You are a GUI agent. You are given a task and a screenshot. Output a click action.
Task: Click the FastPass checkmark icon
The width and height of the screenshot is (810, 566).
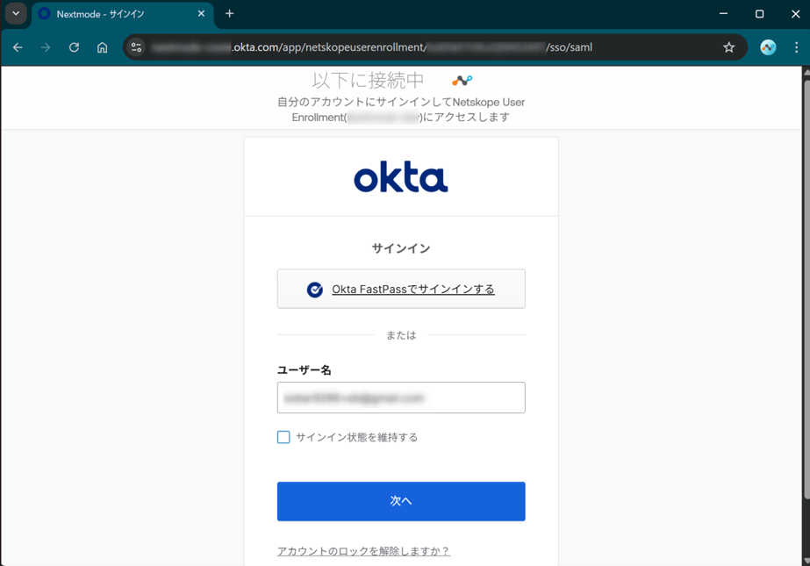[314, 290]
